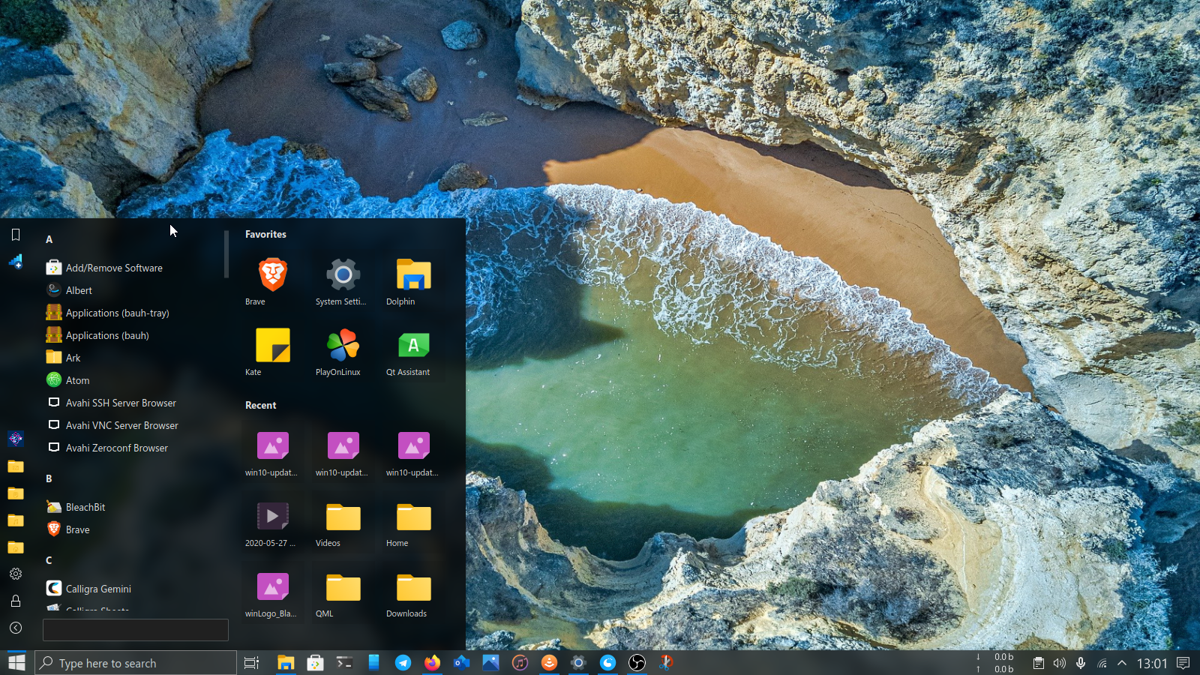The height and width of the screenshot is (675, 1200).
Task: Click the volume speaker tray icon
Action: [x=1059, y=663]
